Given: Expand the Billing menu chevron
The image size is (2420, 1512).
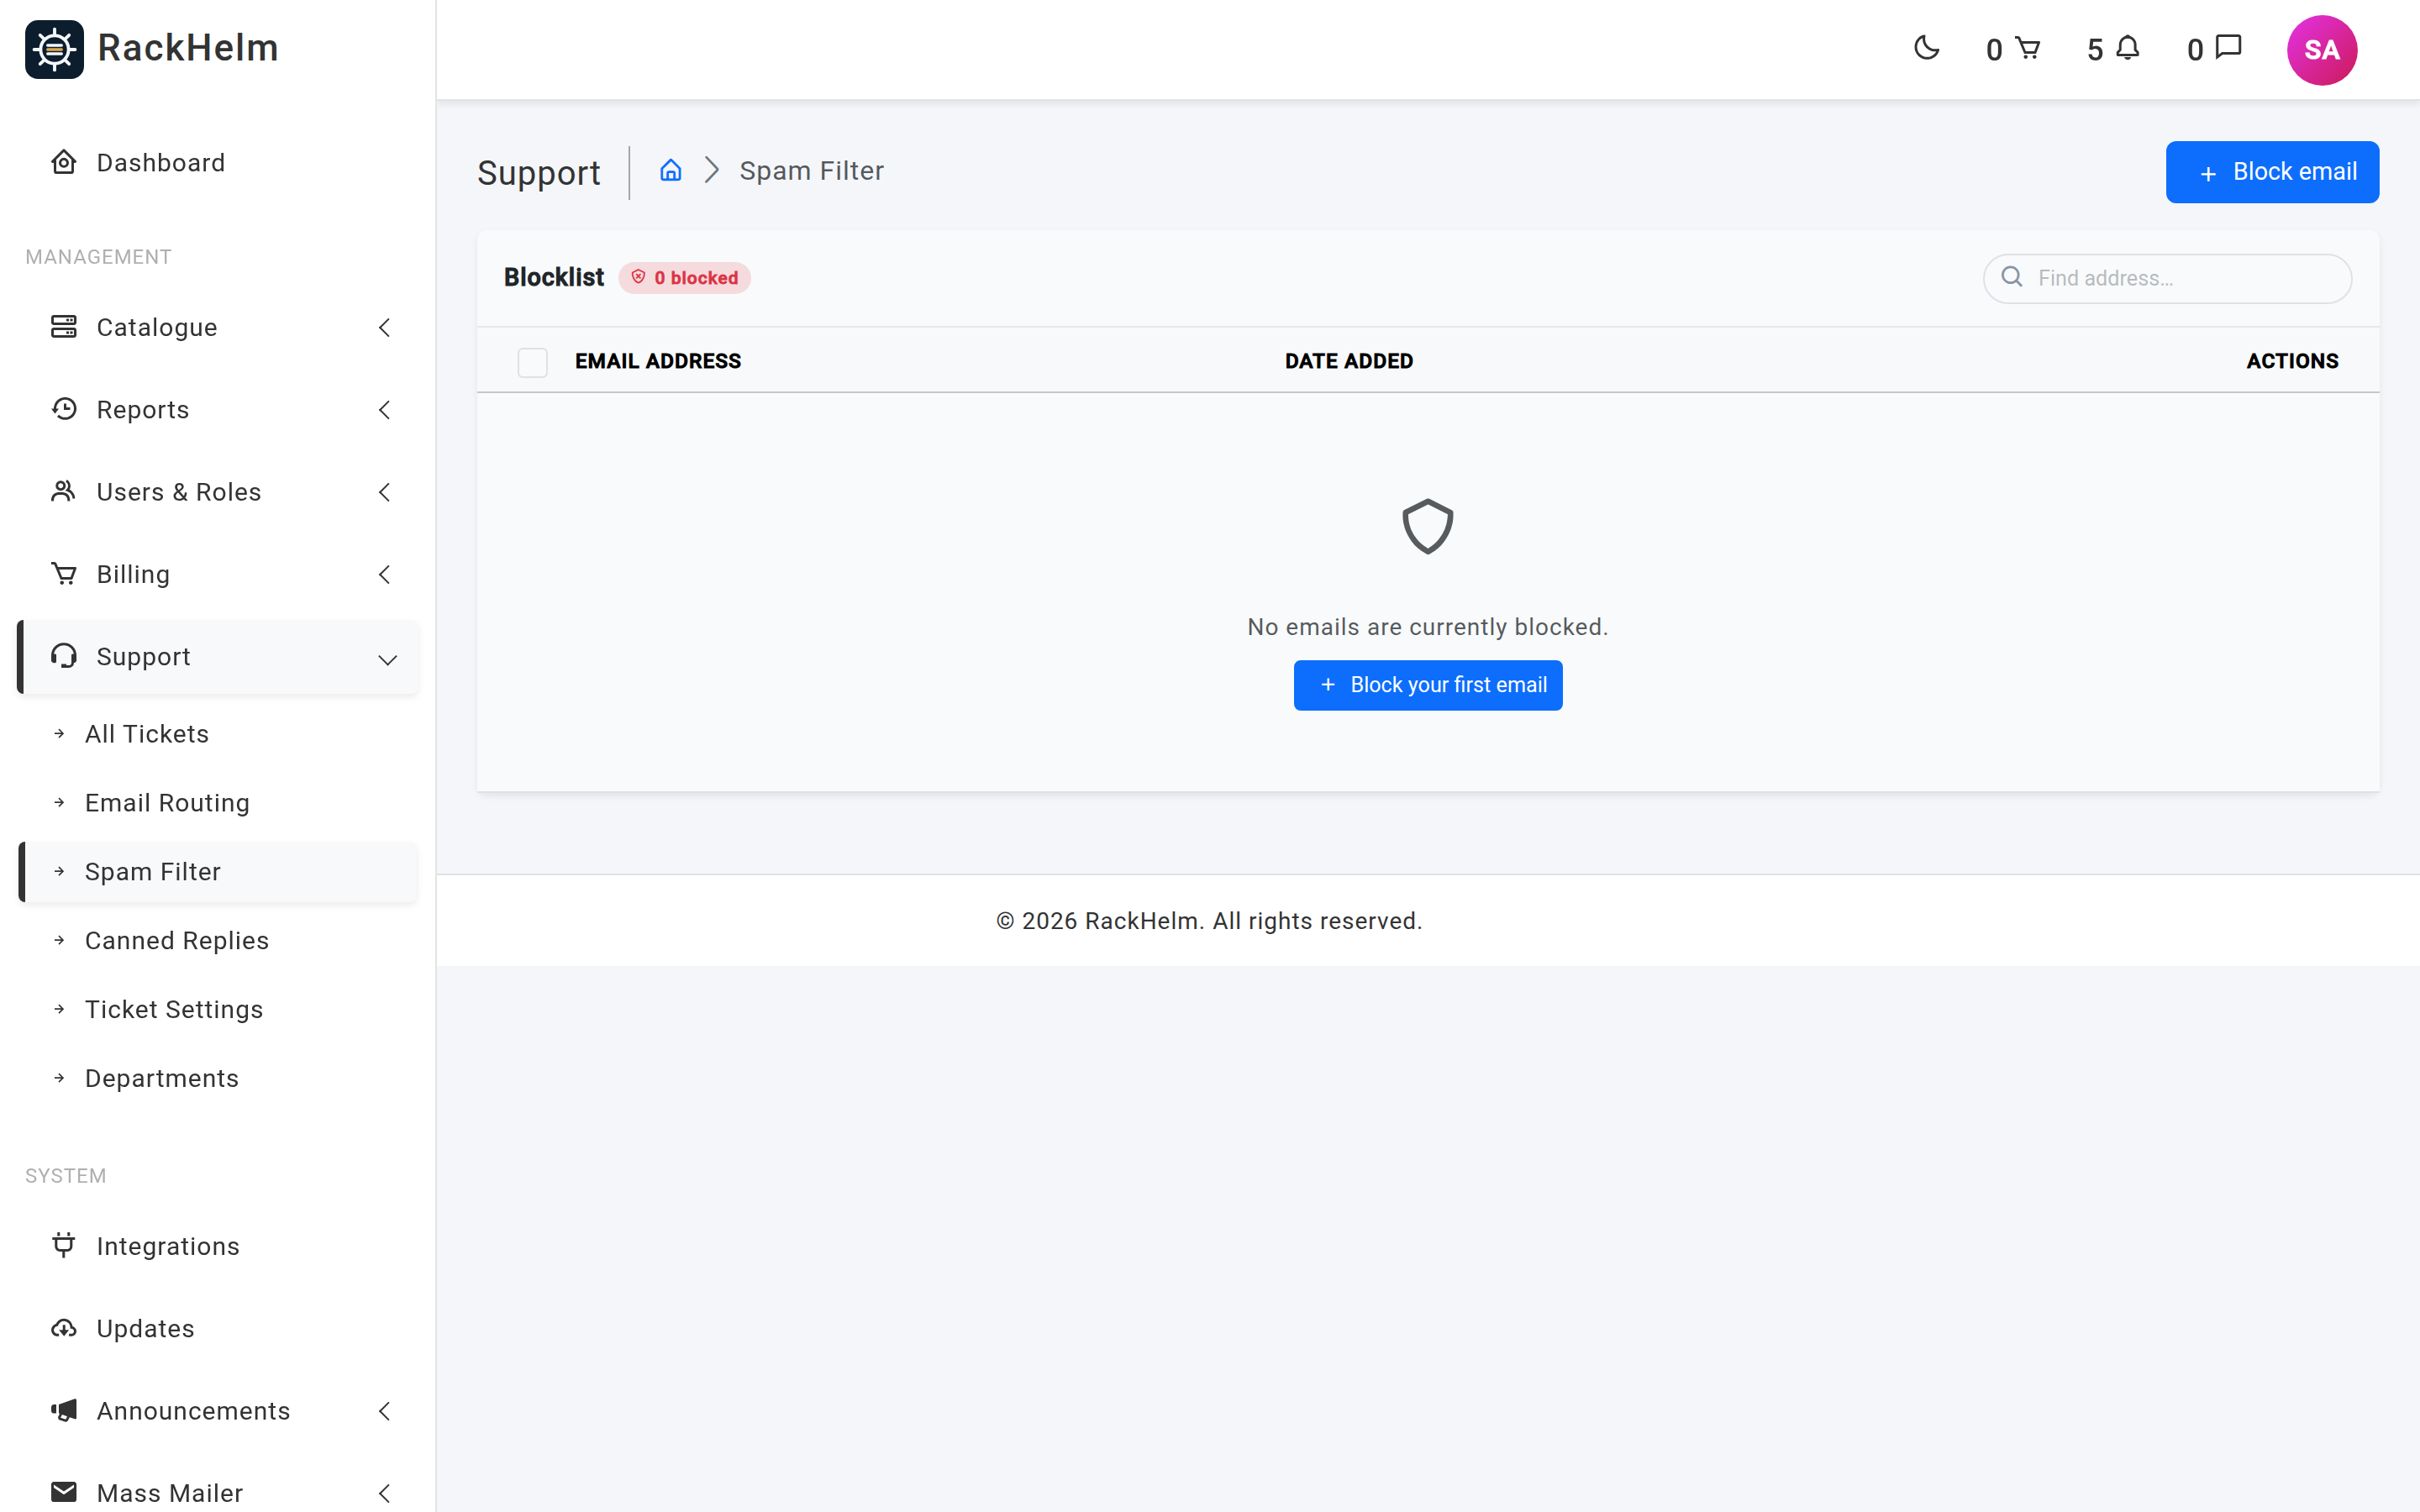Looking at the screenshot, I should click(384, 574).
